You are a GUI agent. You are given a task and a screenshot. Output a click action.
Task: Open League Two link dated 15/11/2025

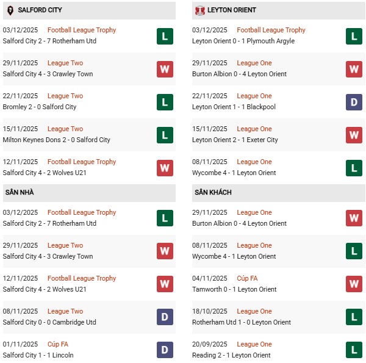[x=65, y=129]
